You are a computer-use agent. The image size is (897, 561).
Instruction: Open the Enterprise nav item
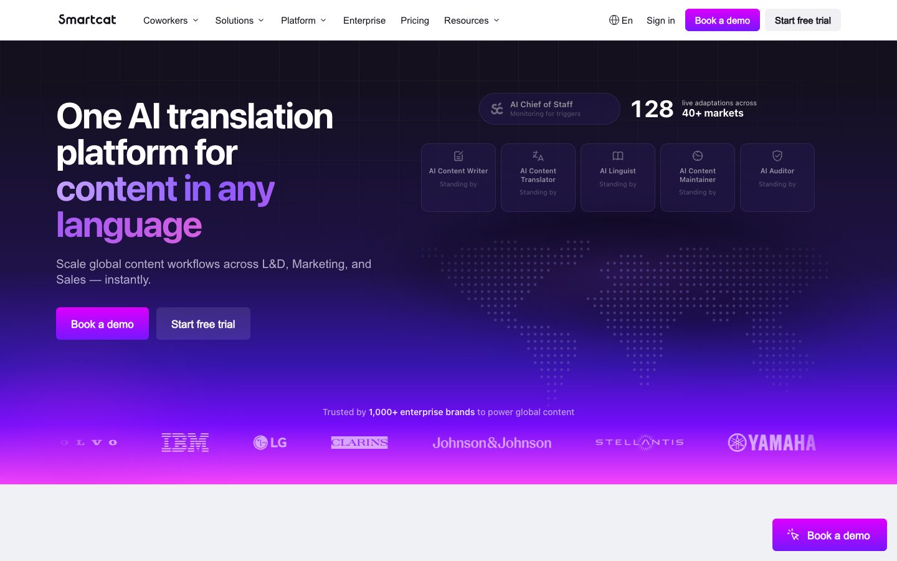[364, 21]
